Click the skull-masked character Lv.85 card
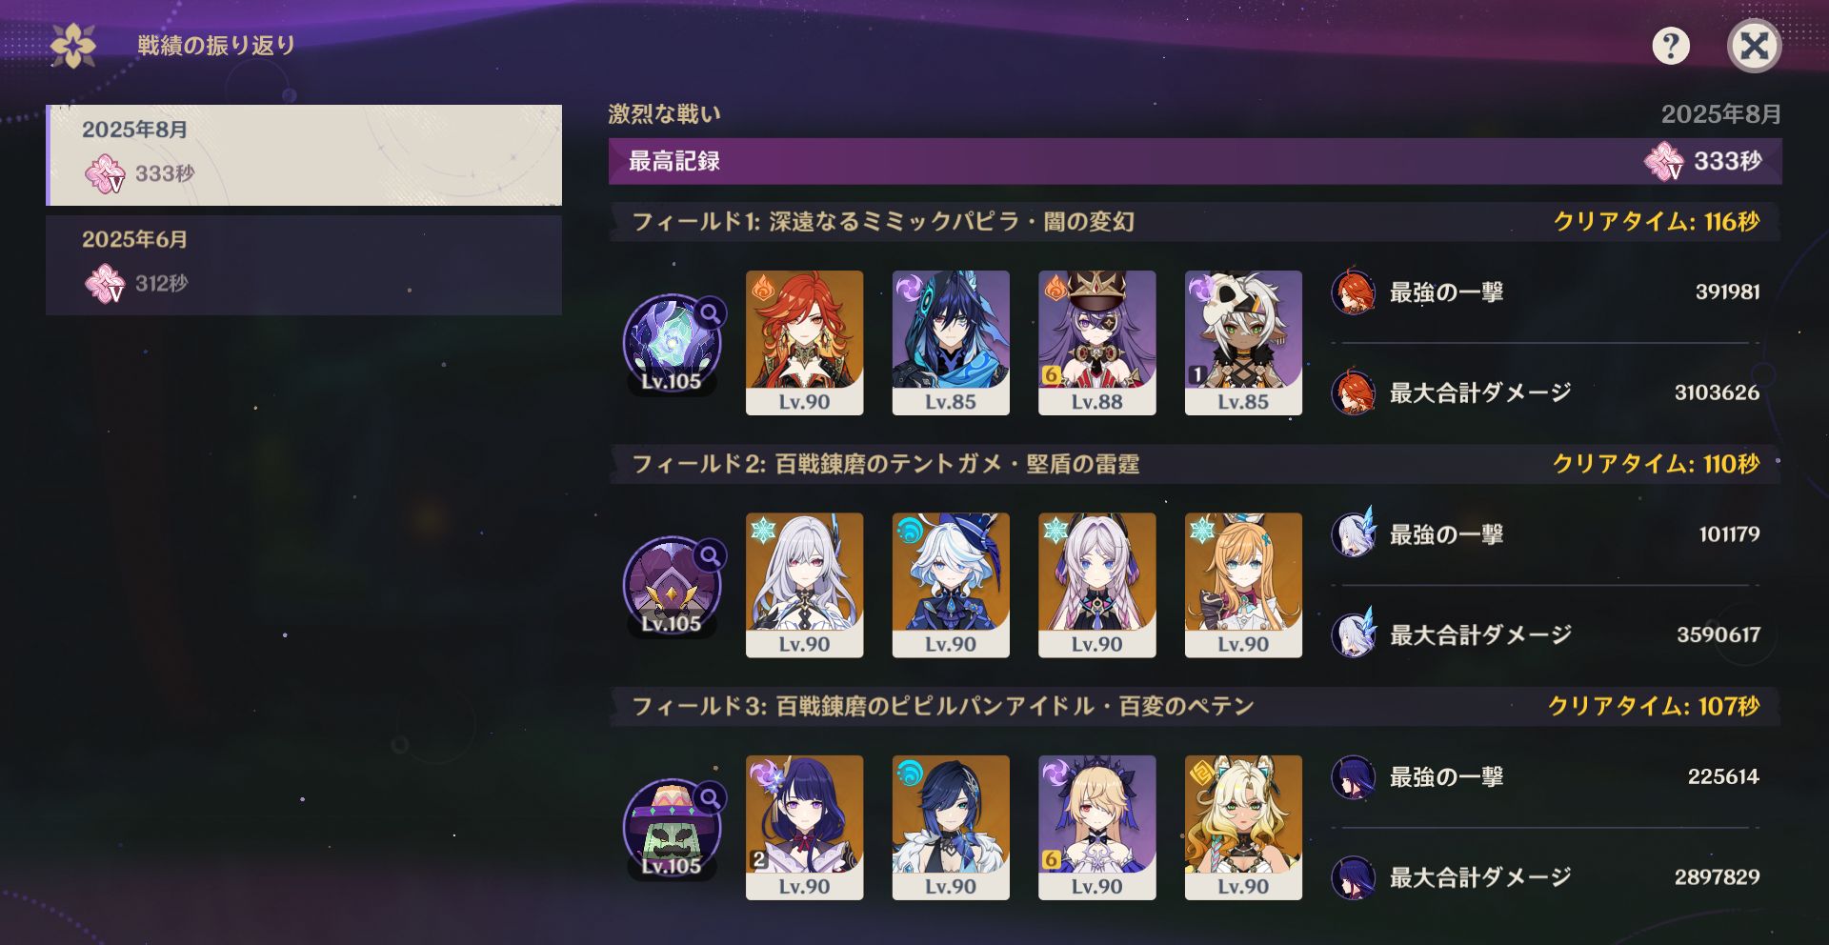The image size is (1829, 945). [x=1243, y=343]
